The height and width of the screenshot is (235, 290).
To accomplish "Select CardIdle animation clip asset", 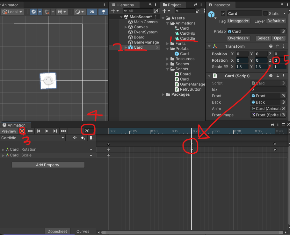I will click(x=187, y=38).
